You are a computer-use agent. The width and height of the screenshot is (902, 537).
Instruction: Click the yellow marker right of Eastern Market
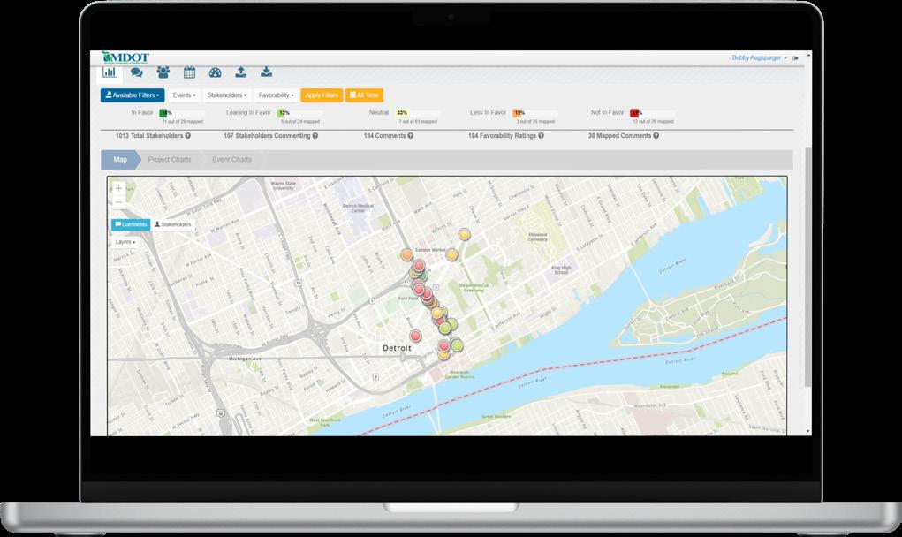pyautogui.click(x=451, y=254)
